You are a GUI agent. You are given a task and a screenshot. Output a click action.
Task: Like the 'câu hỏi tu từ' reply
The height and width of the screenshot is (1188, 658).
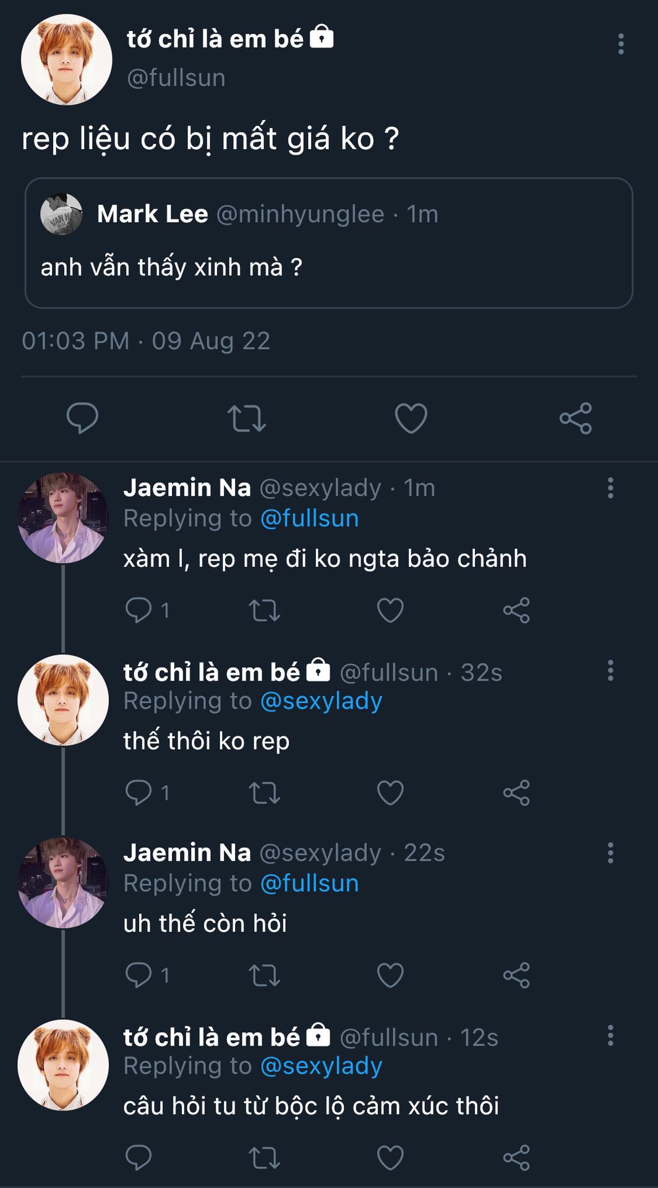[x=390, y=1158]
